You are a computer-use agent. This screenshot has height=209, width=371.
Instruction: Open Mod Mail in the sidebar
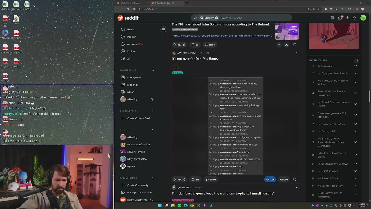[x=132, y=85]
